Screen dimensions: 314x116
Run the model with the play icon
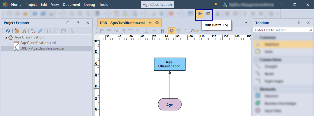tap(200, 14)
